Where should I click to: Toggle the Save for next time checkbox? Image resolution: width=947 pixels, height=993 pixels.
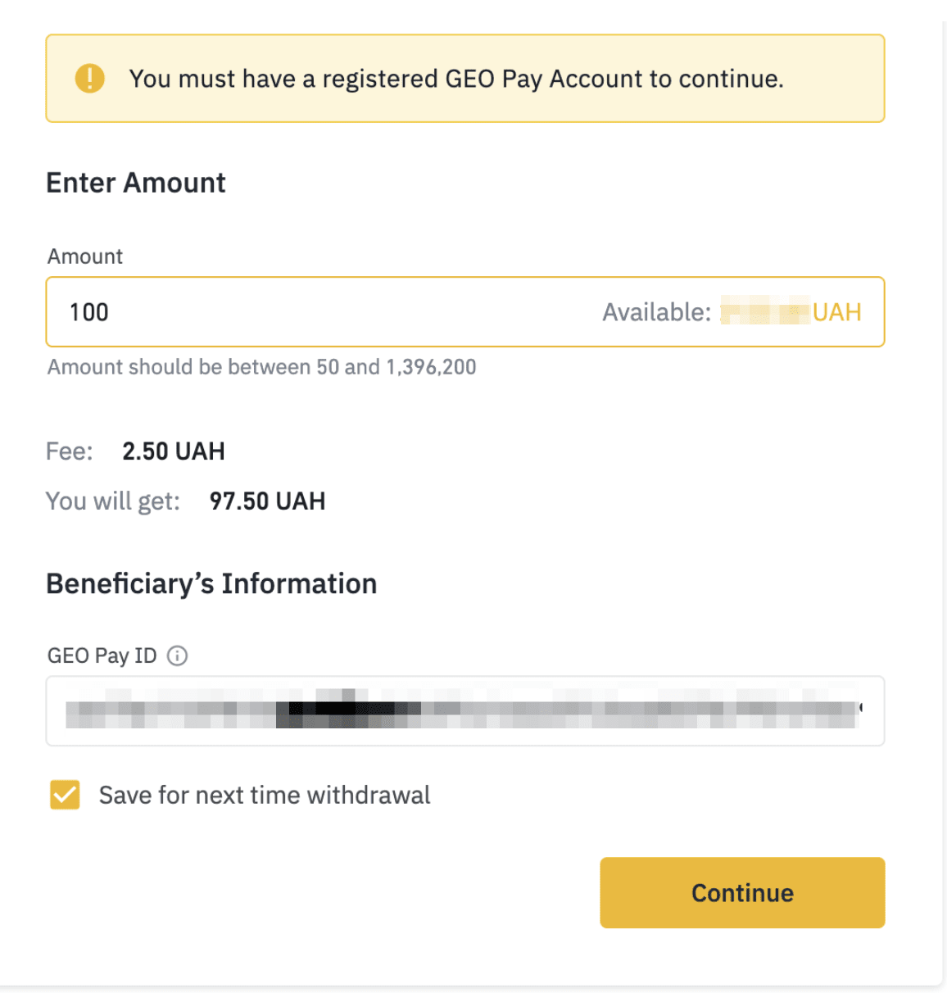tap(65, 795)
